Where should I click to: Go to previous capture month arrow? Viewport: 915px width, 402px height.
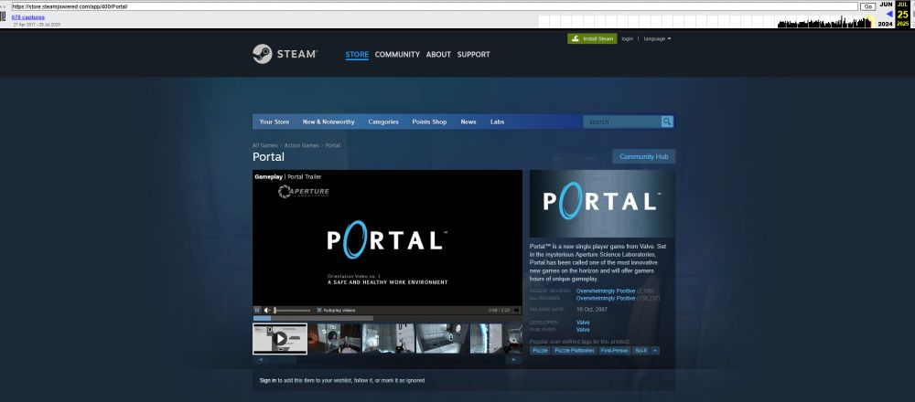point(889,14)
